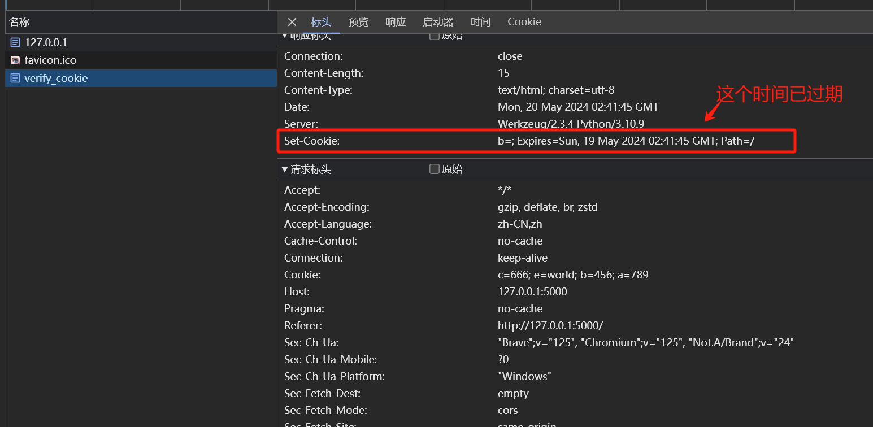Sort requests by the 名称 column header
The image size is (873, 427).
point(19,22)
